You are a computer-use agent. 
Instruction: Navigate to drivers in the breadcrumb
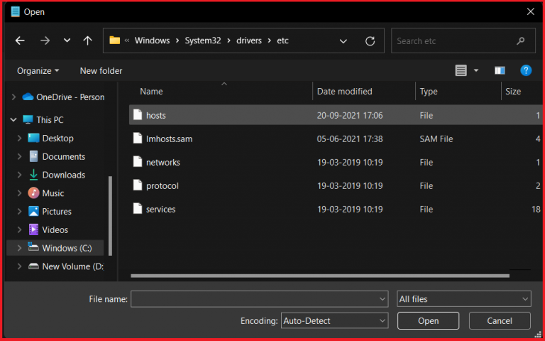pos(249,40)
